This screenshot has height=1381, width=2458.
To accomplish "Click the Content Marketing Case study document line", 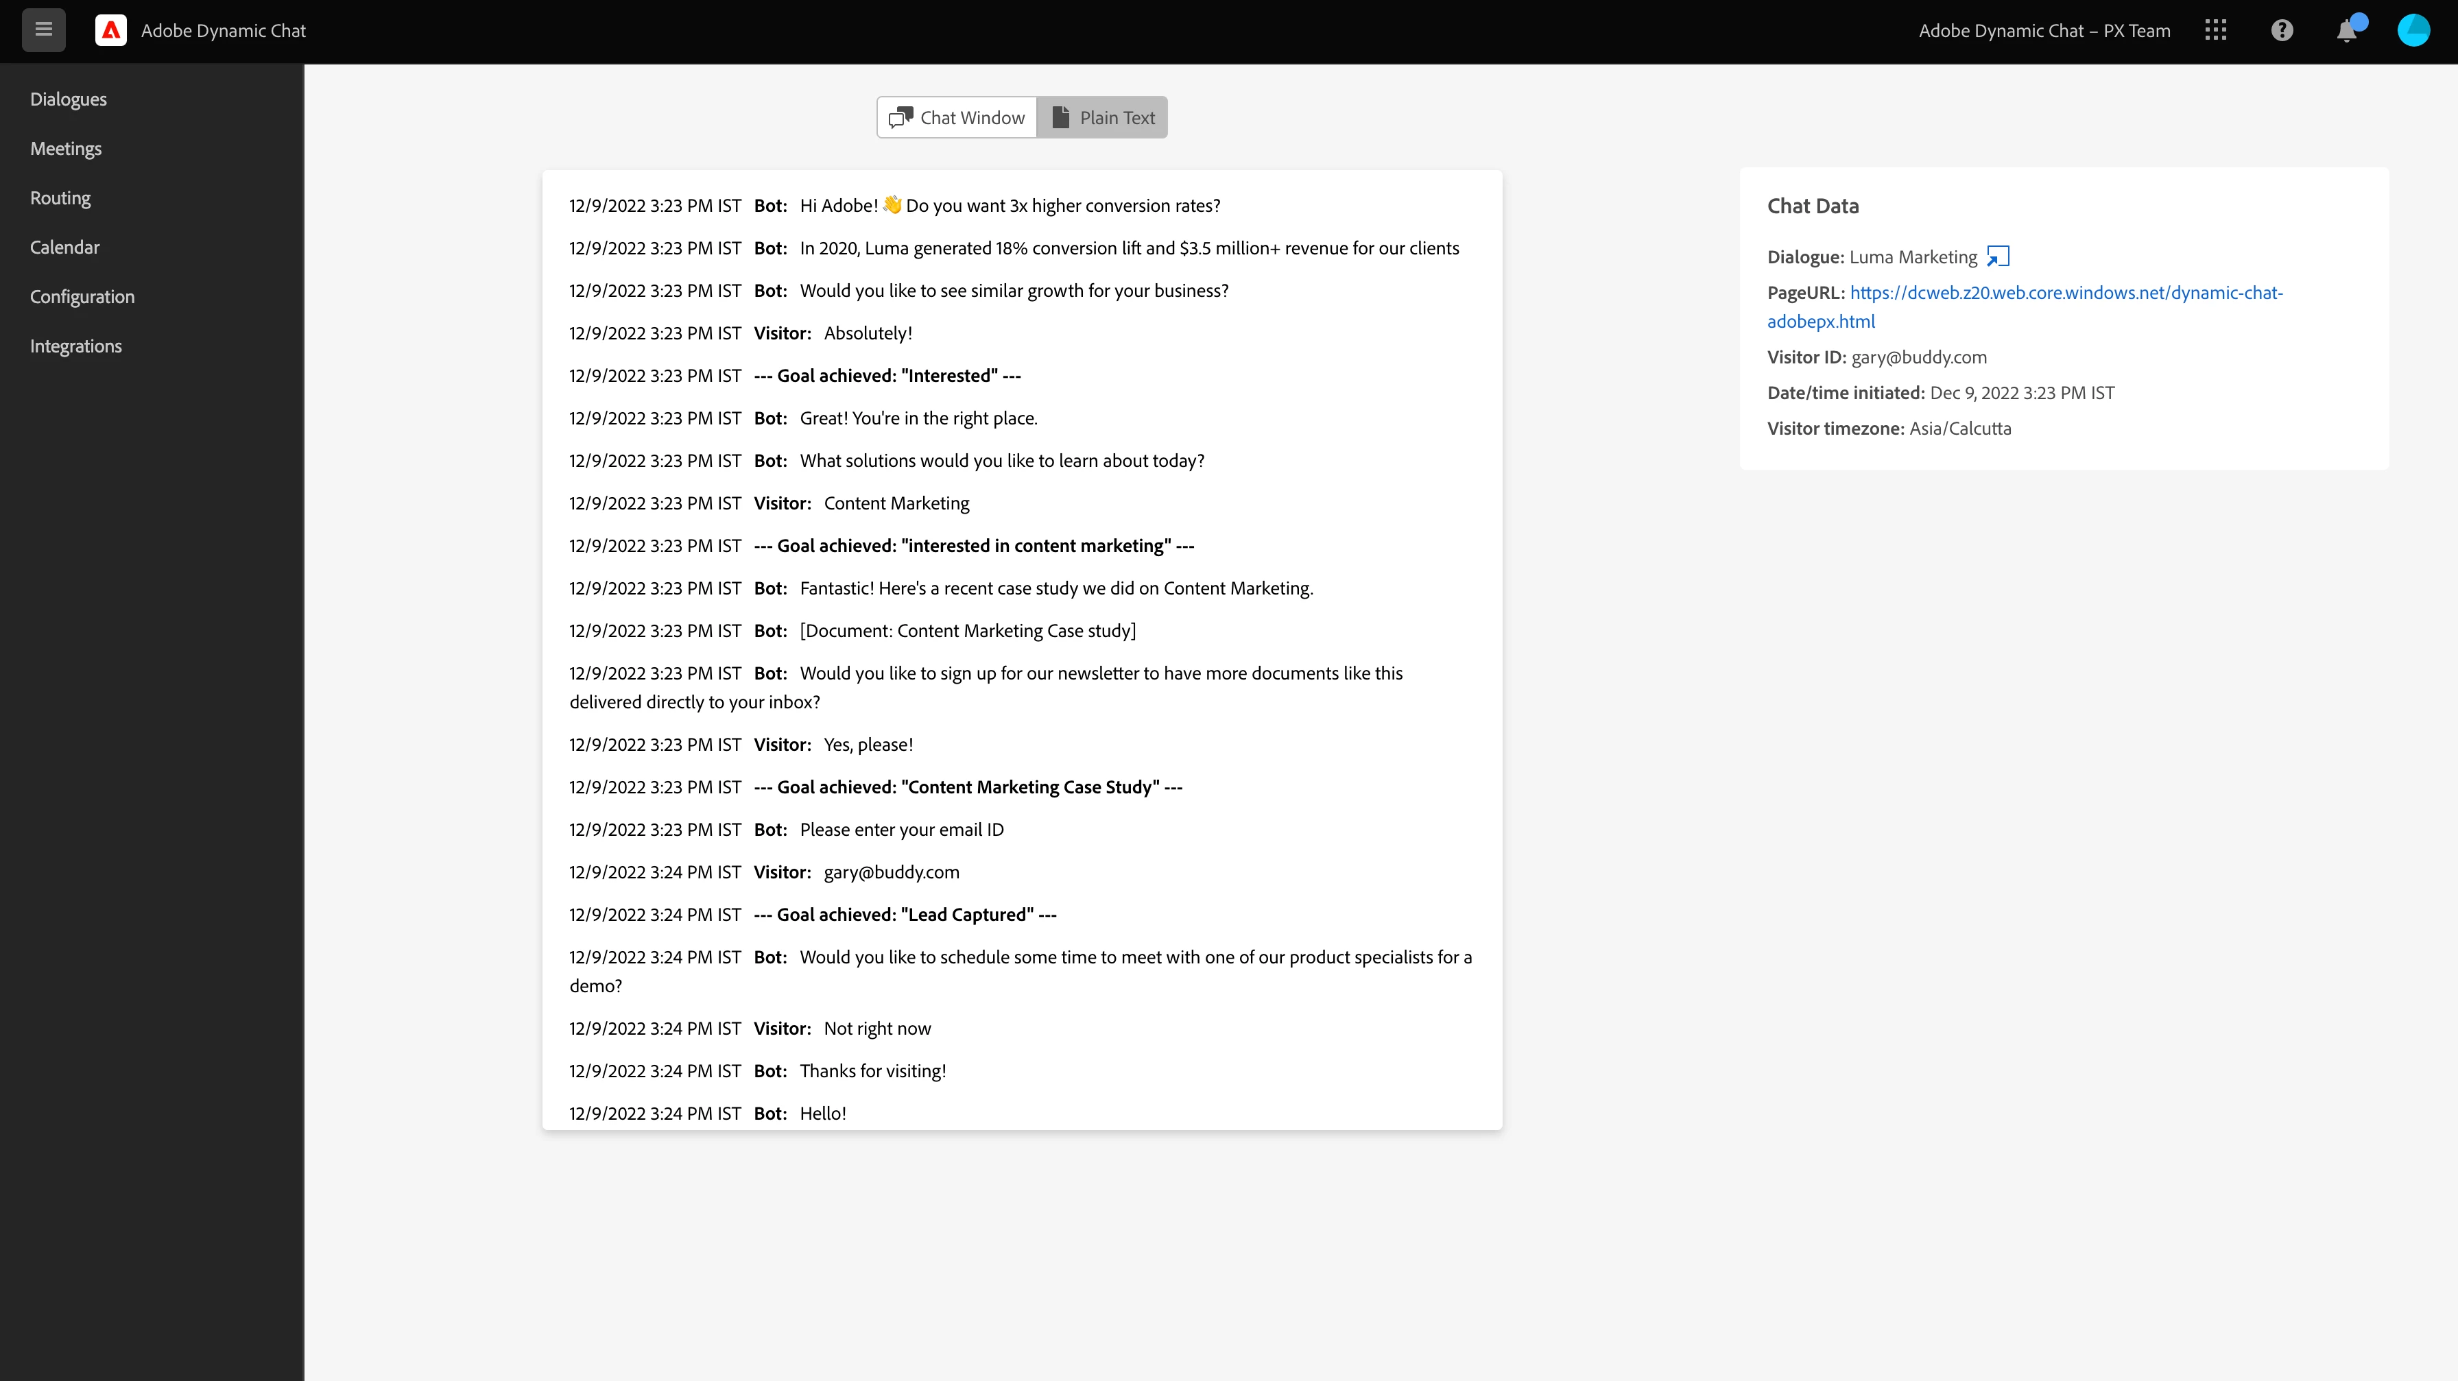I will coord(968,630).
